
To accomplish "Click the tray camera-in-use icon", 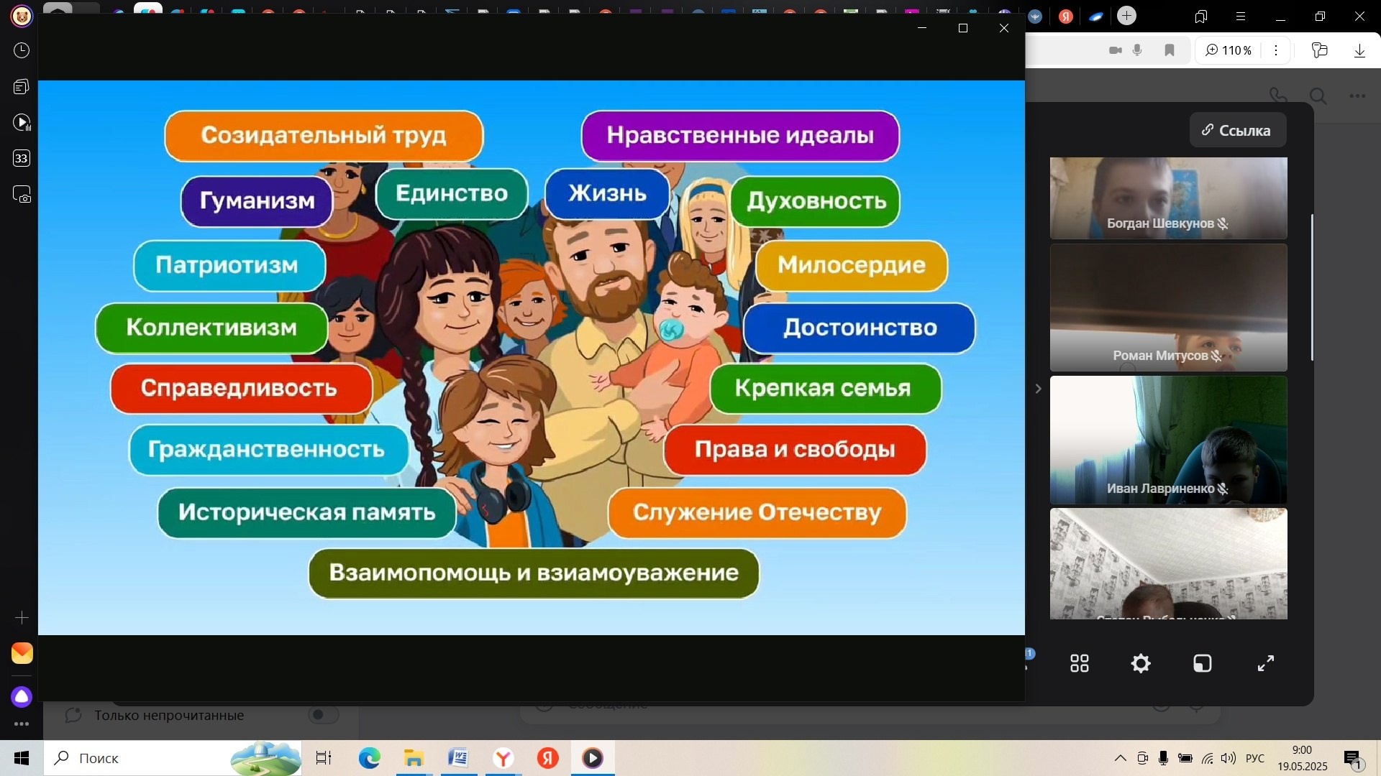I will (1142, 758).
